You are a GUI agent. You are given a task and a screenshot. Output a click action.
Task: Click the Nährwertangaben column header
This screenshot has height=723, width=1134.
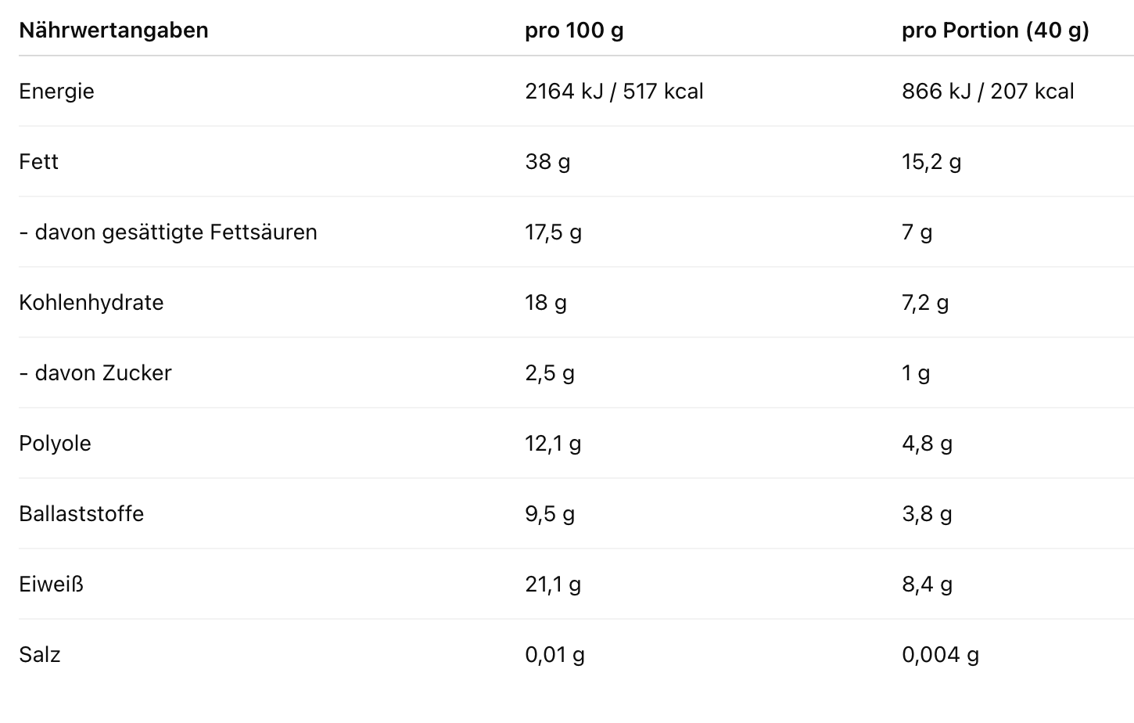pyautogui.click(x=113, y=31)
